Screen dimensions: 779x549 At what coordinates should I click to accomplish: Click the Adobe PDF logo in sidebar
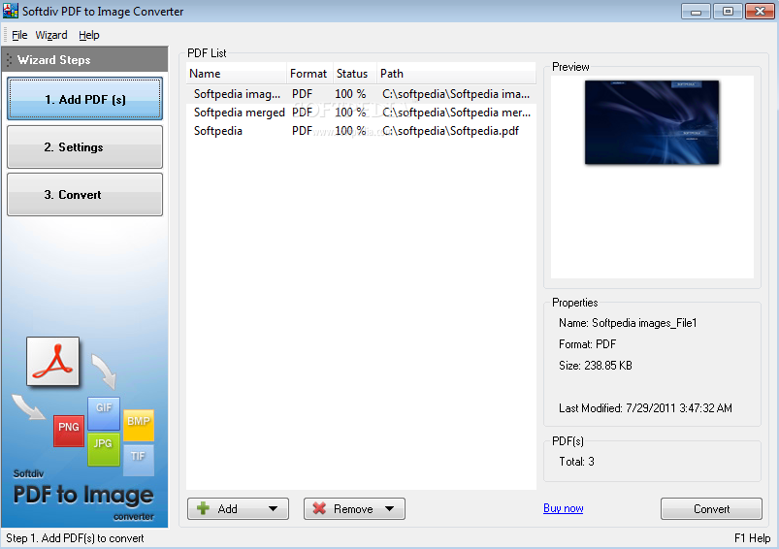point(52,361)
